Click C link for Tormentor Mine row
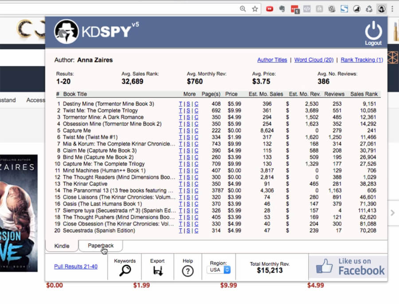399x304 pixels. tap(196, 117)
